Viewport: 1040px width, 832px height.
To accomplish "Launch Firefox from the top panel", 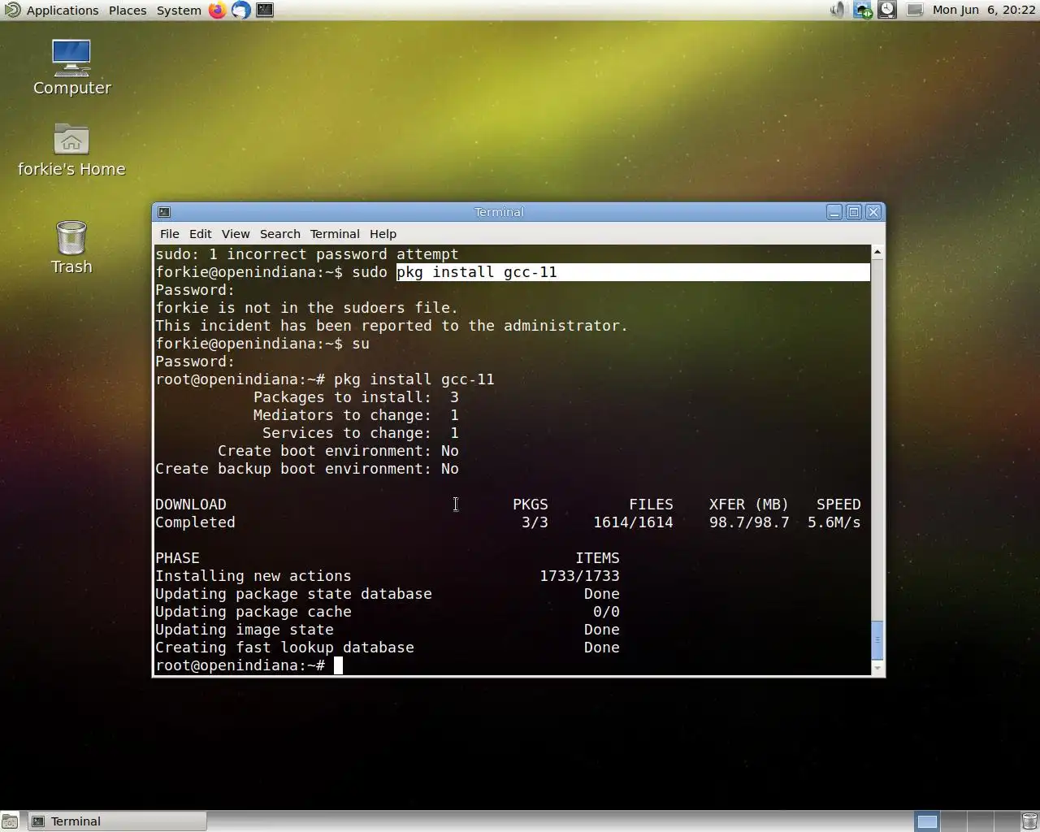I will point(217,10).
